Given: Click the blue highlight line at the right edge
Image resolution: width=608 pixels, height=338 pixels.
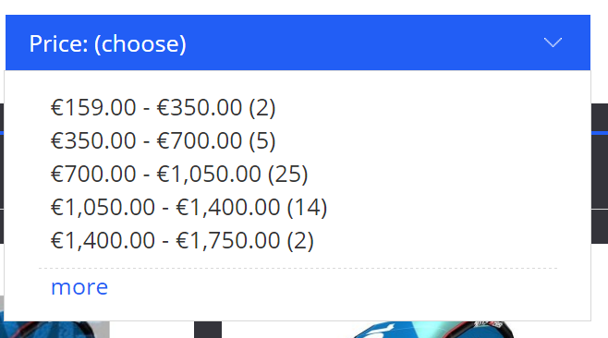Looking at the screenshot, I should click(600, 133).
